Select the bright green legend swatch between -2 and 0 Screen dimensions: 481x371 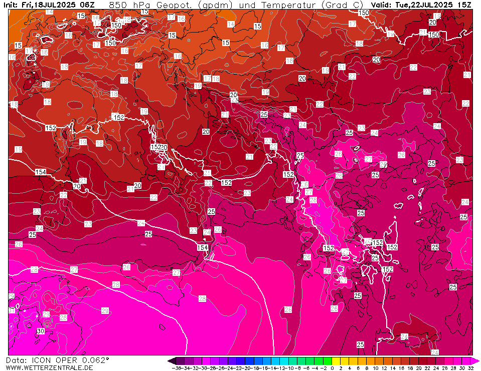click(328, 361)
